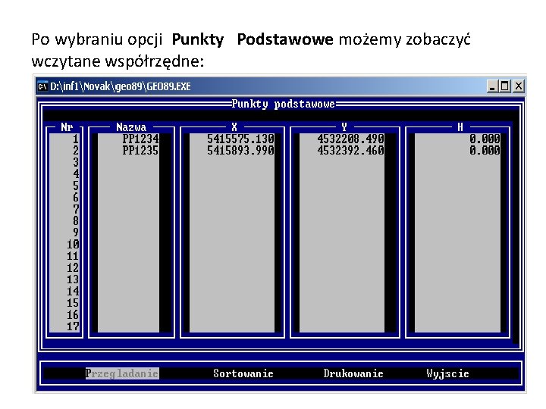Click Y value 4532208.490

[350, 139]
